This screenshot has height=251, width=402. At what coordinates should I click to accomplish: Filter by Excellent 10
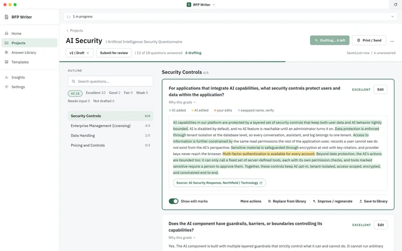pyautogui.click(x=96, y=93)
